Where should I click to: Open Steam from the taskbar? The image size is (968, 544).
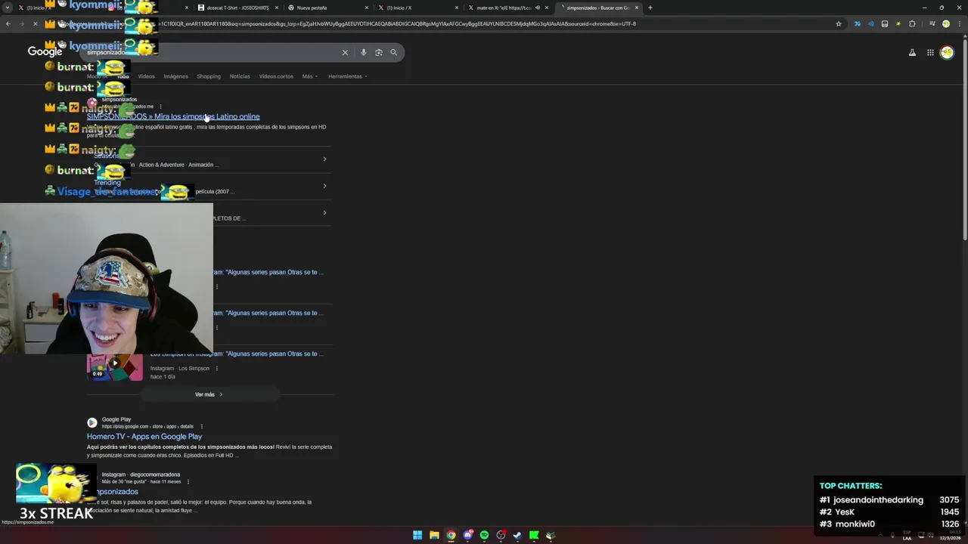point(517,535)
